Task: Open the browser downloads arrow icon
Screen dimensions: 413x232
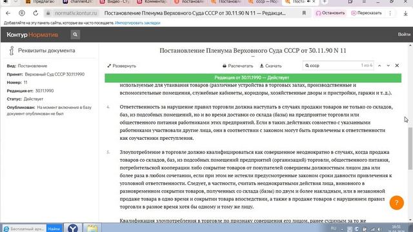Action: (x=406, y=13)
